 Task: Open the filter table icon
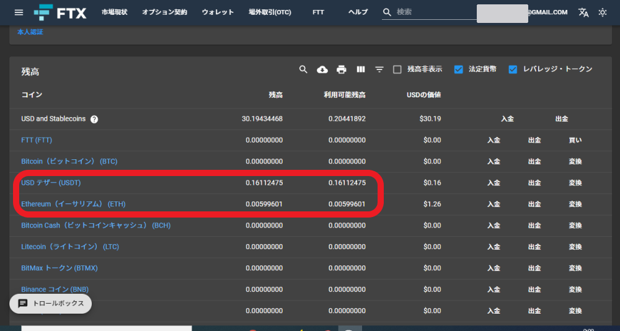pyautogui.click(x=379, y=69)
